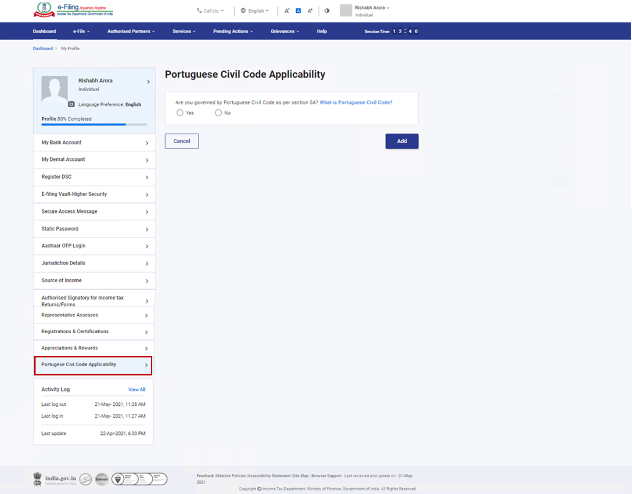Open the e-File menu

coord(81,31)
